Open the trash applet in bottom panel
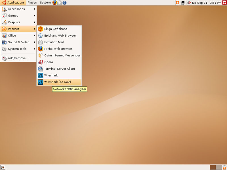Viewport: 227px width, 170px height. [224, 167]
